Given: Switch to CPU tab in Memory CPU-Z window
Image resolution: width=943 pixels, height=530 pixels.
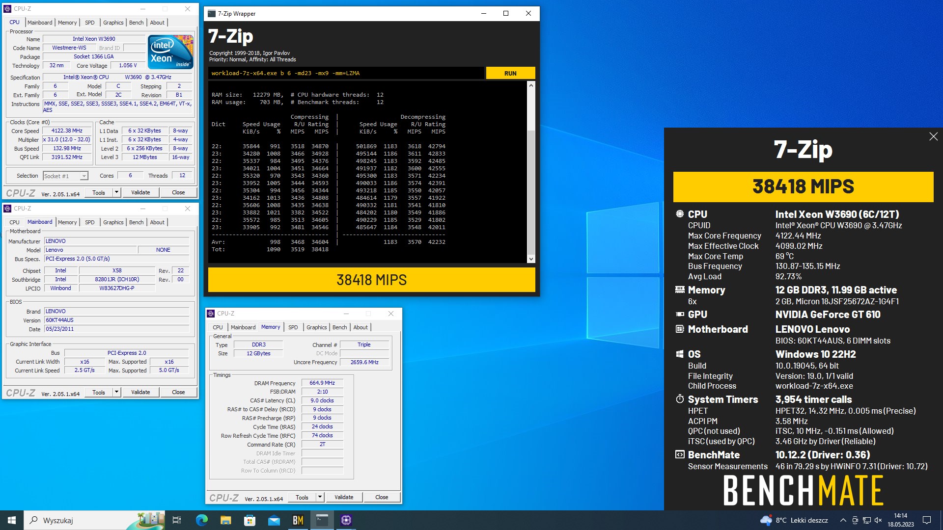Looking at the screenshot, I should coord(218,327).
